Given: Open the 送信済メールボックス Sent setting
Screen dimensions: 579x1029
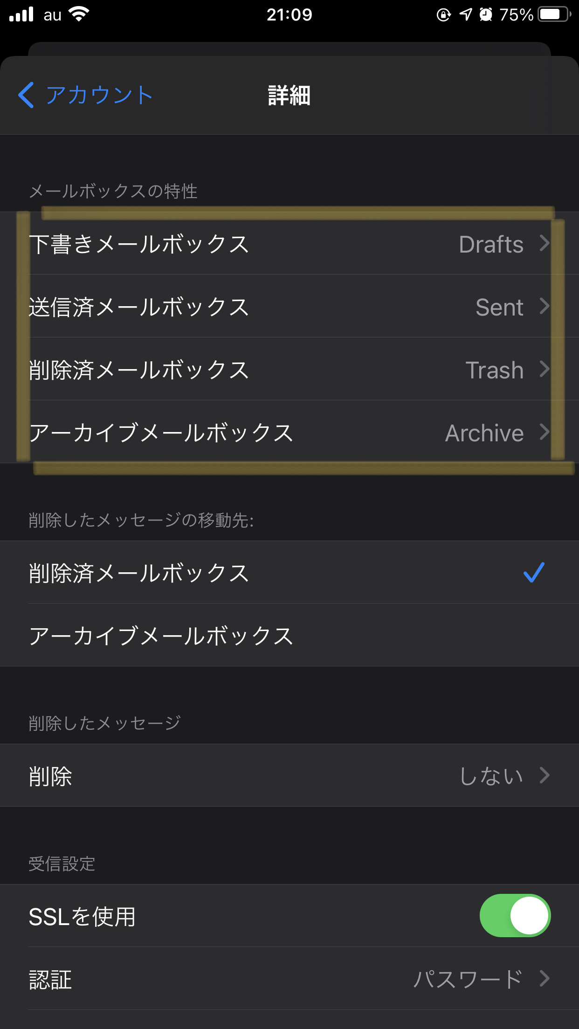Looking at the screenshot, I should point(289,307).
